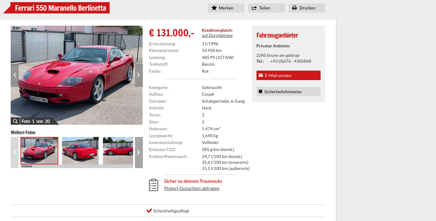
Task: Click the E-Mail senden button
Action: pos(289,75)
